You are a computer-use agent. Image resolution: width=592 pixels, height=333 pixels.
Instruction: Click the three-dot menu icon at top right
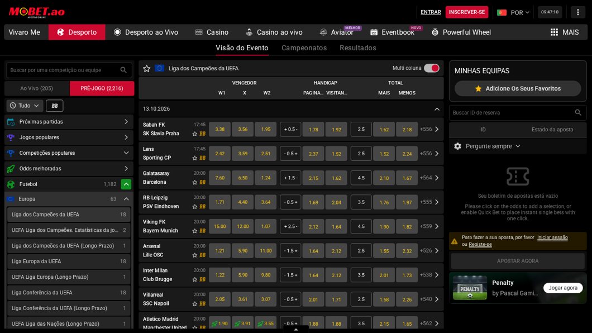pyautogui.click(x=577, y=12)
